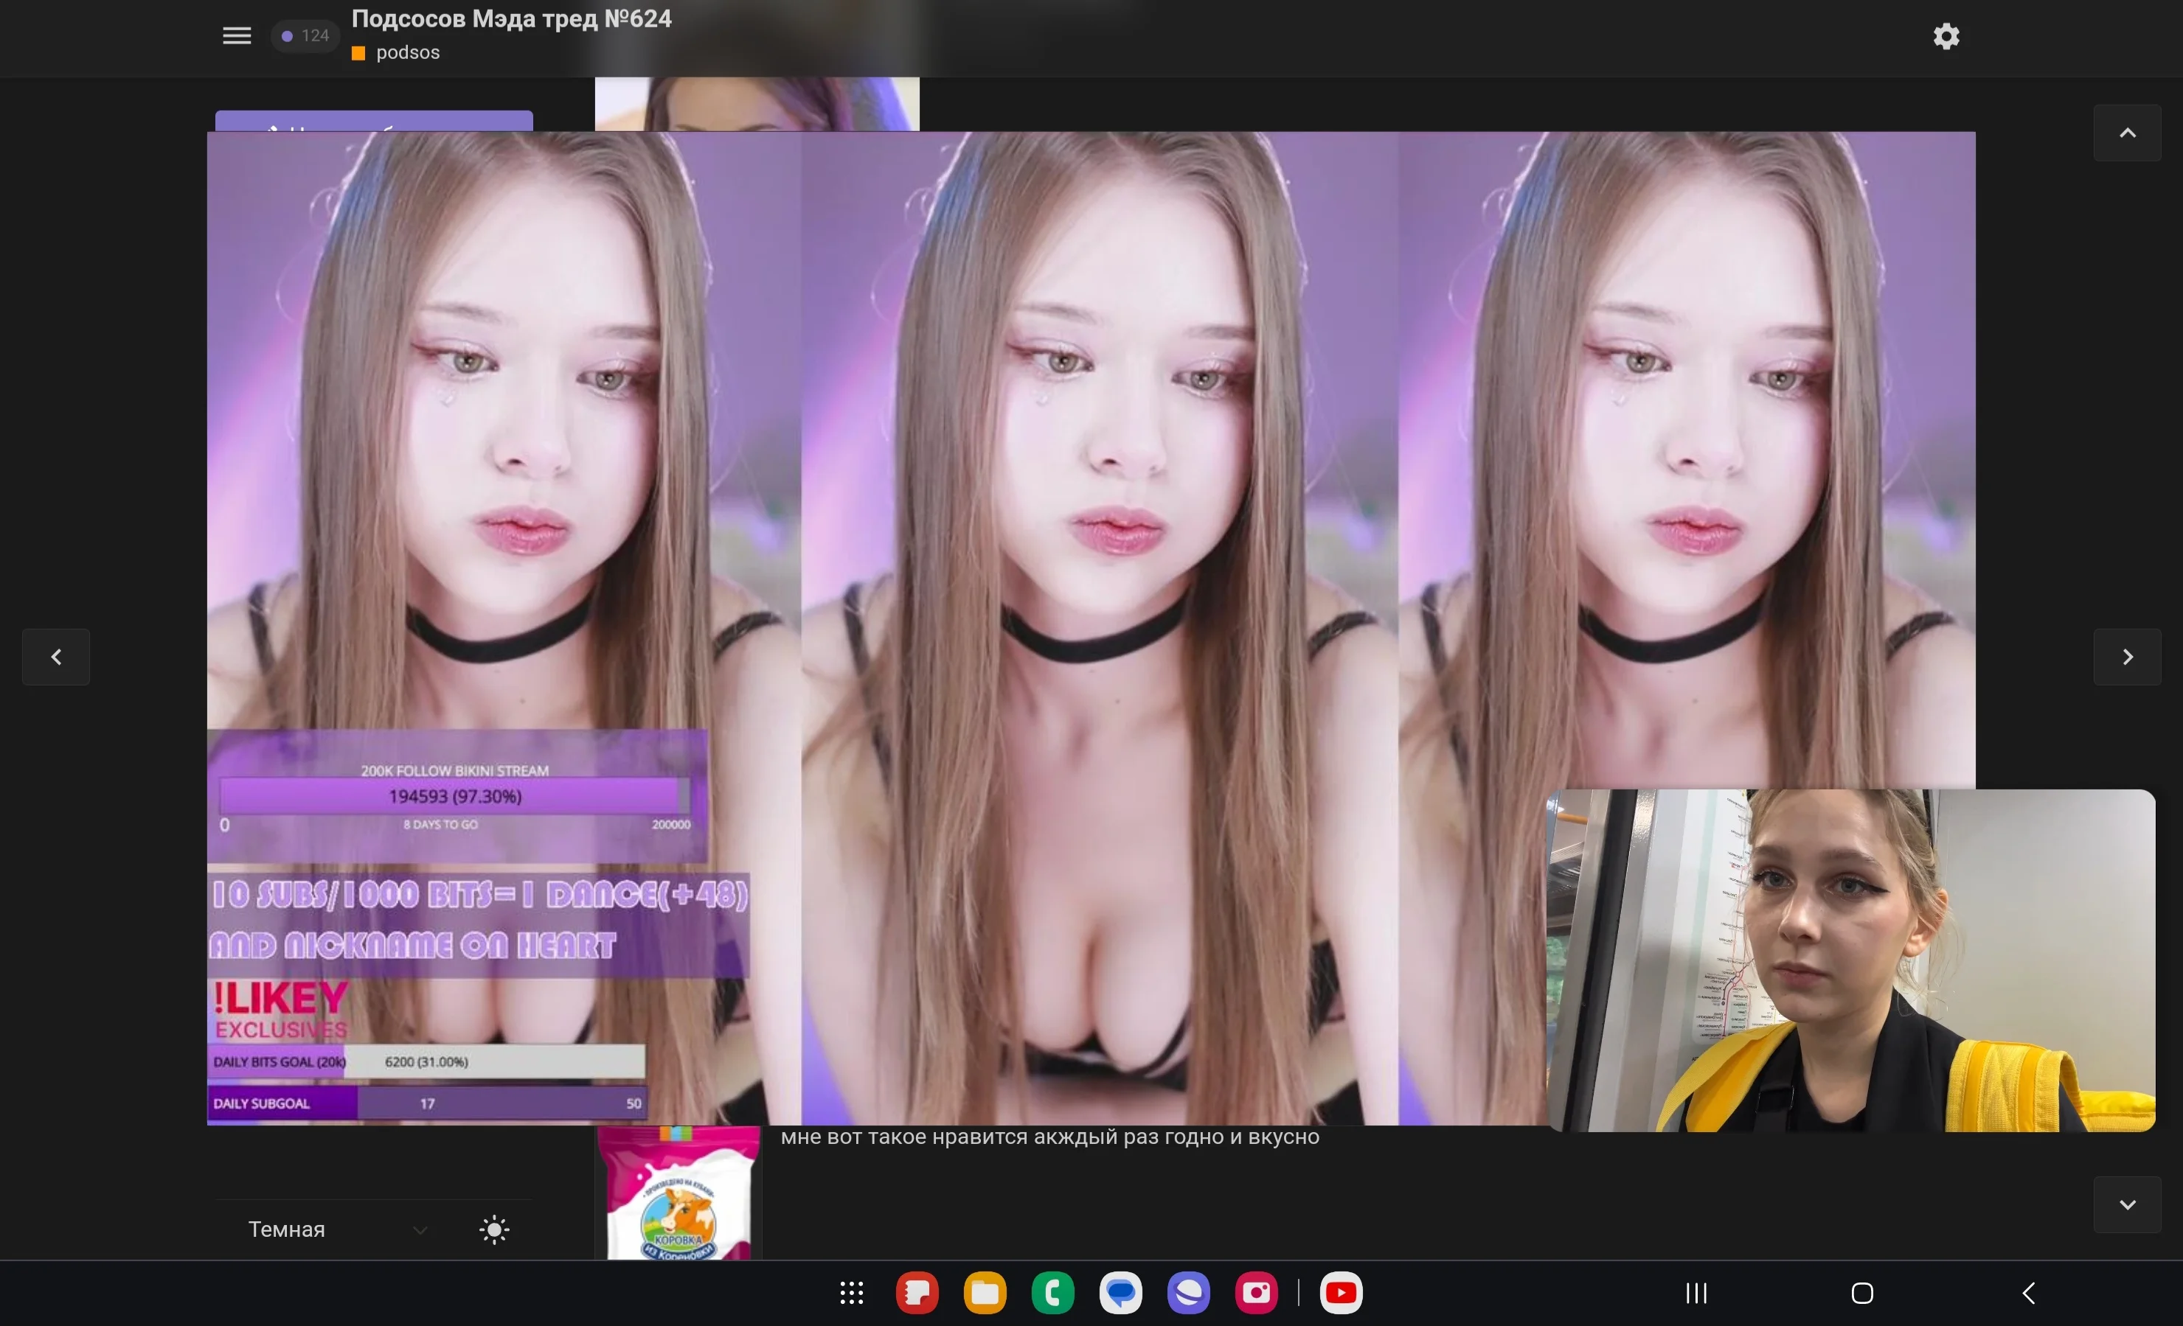Open the podsos board label

click(406, 52)
